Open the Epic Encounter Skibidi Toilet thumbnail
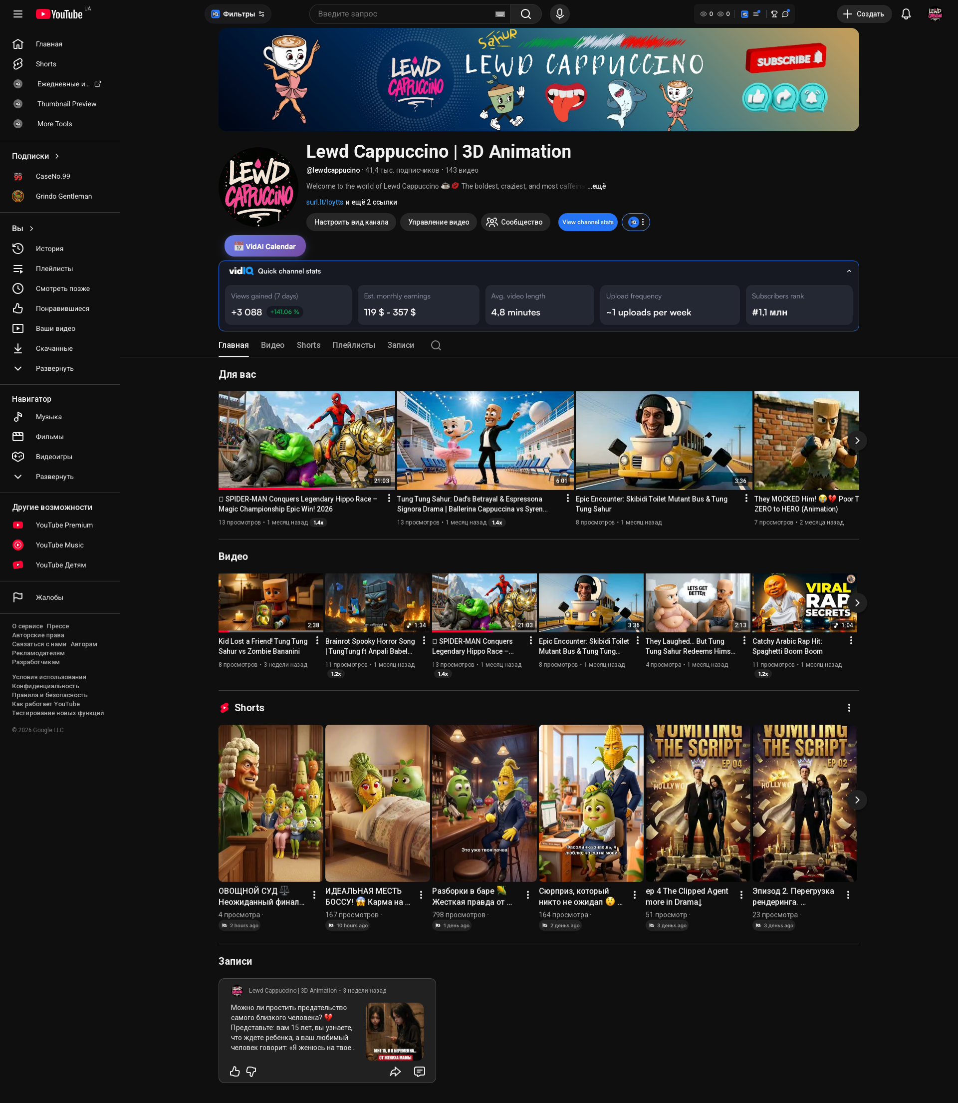This screenshot has height=1103, width=958. [664, 441]
